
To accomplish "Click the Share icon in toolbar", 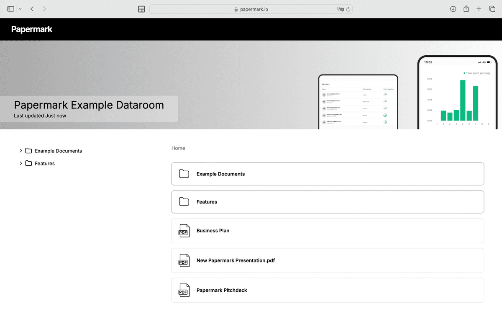I will (466, 9).
